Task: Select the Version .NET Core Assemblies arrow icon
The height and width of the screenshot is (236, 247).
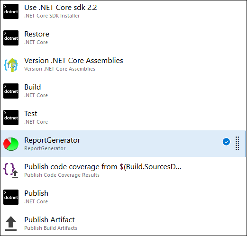Action: (x=11, y=65)
